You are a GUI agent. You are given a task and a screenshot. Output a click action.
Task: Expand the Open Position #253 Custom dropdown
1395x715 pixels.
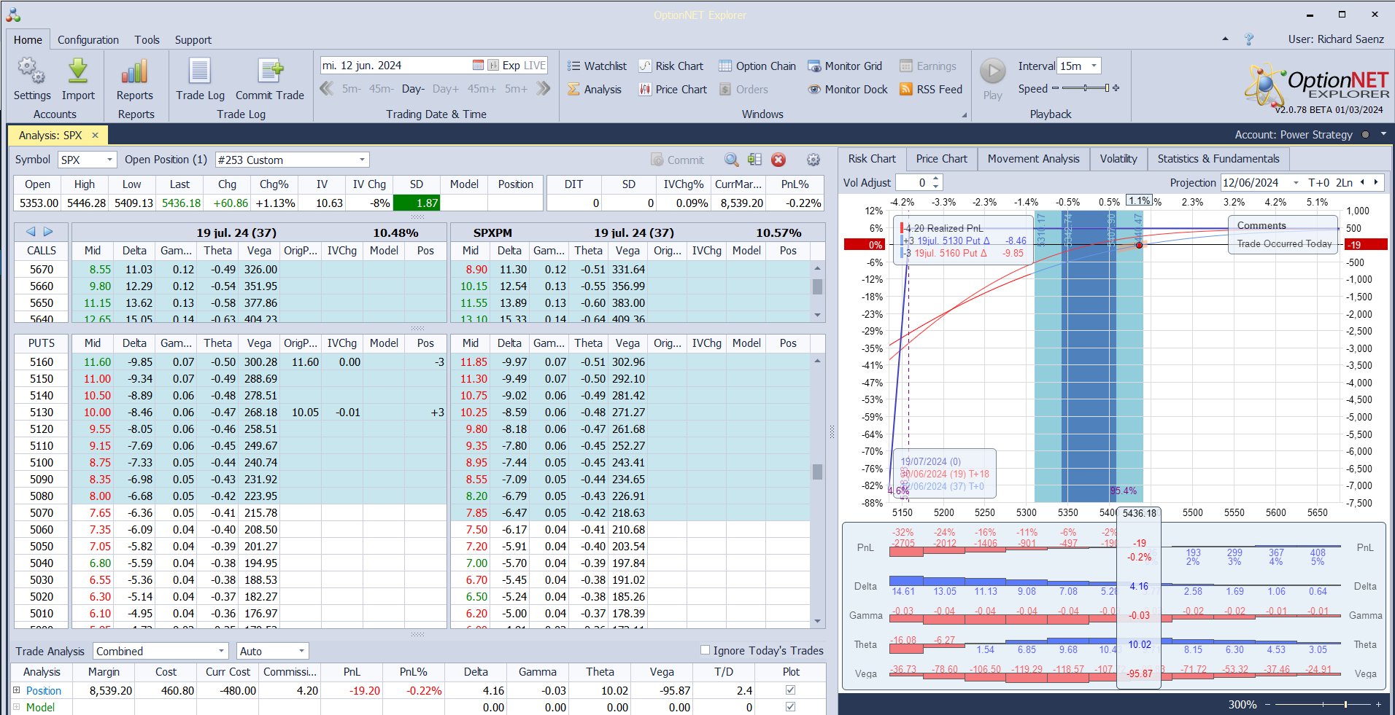[362, 160]
